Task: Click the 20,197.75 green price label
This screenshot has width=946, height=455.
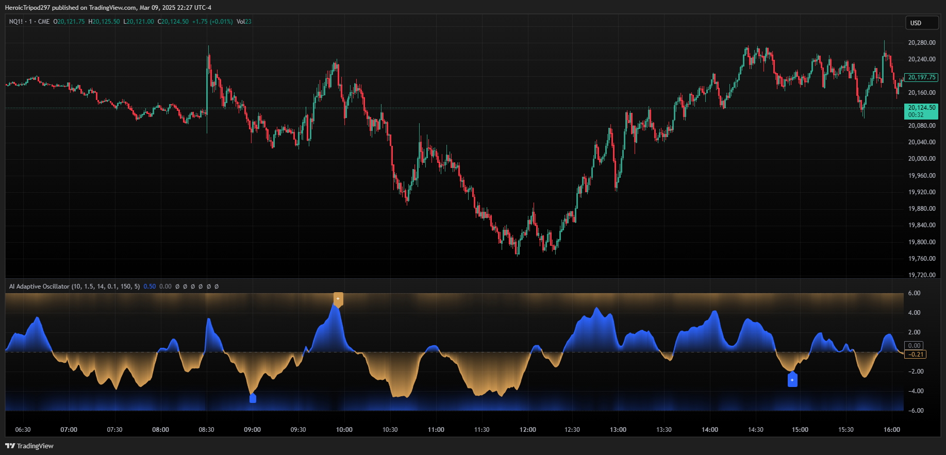Action: [x=921, y=77]
